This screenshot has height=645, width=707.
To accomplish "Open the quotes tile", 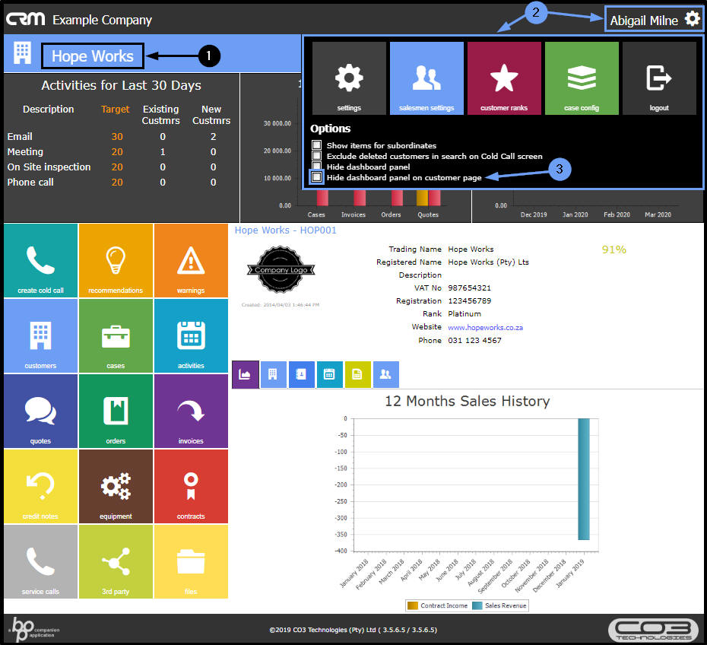I will click(40, 411).
